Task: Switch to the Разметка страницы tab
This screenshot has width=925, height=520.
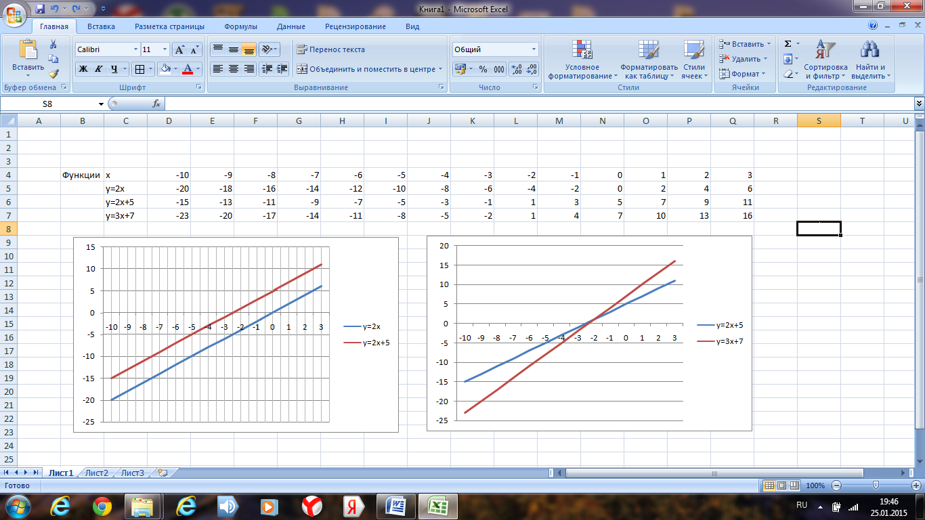Action: 169,26
